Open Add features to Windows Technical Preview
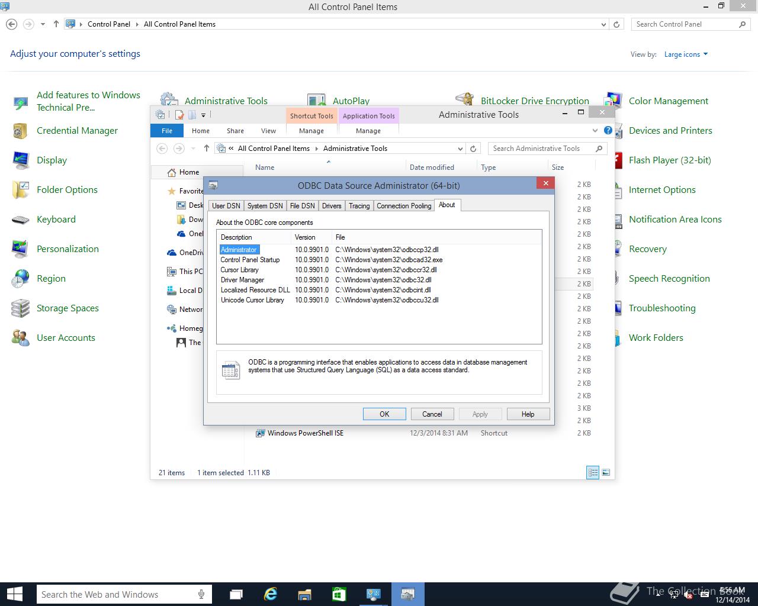This screenshot has width=758, height=606. [88, 101]
